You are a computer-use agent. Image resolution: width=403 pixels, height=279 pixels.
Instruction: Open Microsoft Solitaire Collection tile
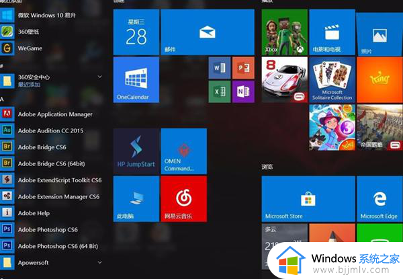[x=332, y=80]
